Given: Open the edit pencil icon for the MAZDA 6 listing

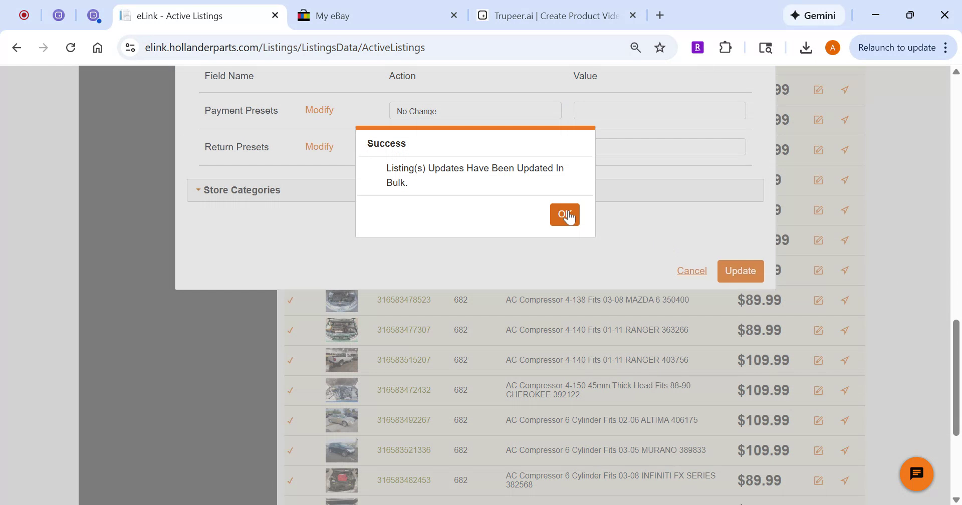Looking at the screenshot, I should pos(819,300).
